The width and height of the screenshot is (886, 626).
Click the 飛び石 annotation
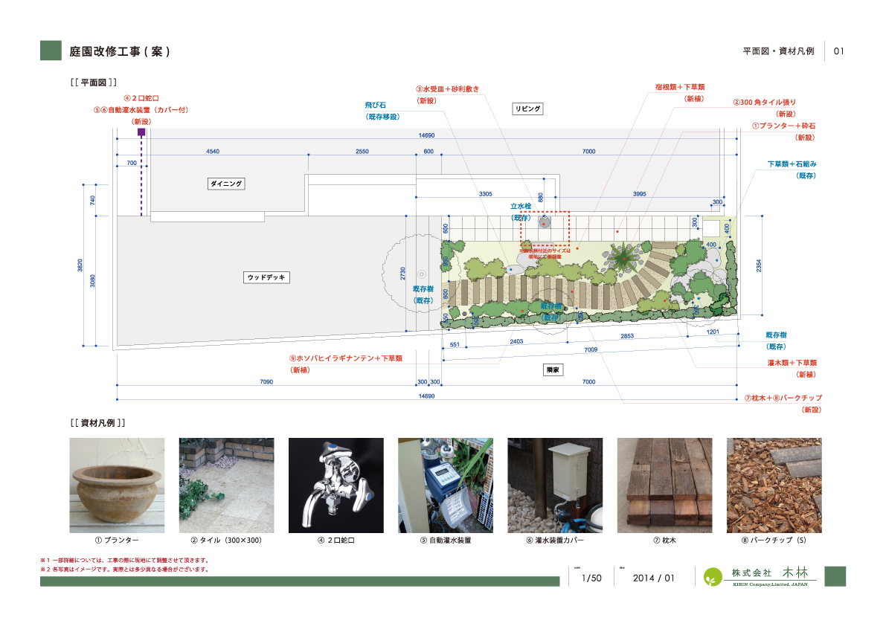tap(375, 105)
